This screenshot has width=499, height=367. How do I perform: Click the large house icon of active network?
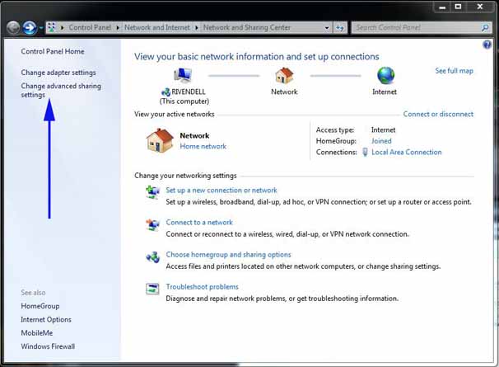click(160, 140)
